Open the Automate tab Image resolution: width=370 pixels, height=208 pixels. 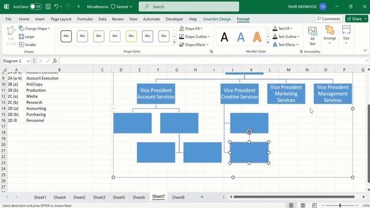coord(151,19)
